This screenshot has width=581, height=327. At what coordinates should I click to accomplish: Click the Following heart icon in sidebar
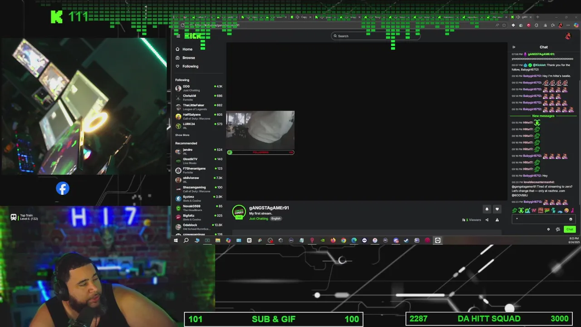(x=177, y=66)
